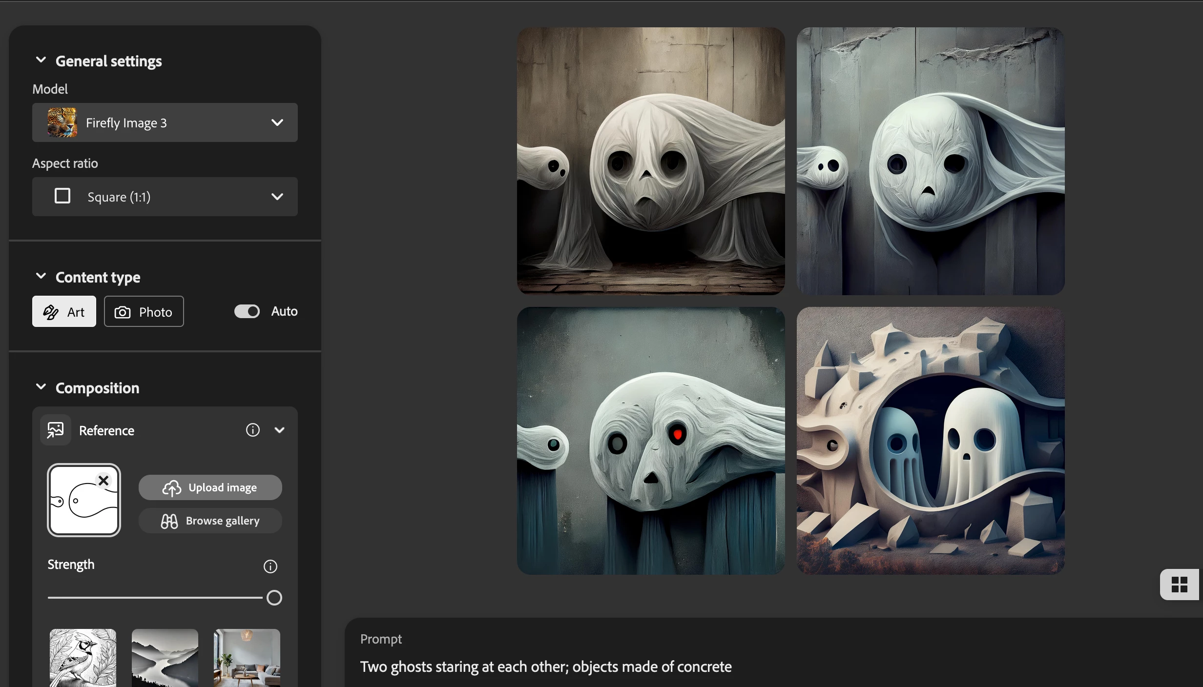Screen dimensions: 1203x687
Task: Click the Strength info icon
Action: pyautogui.click(x=270, y=566)
